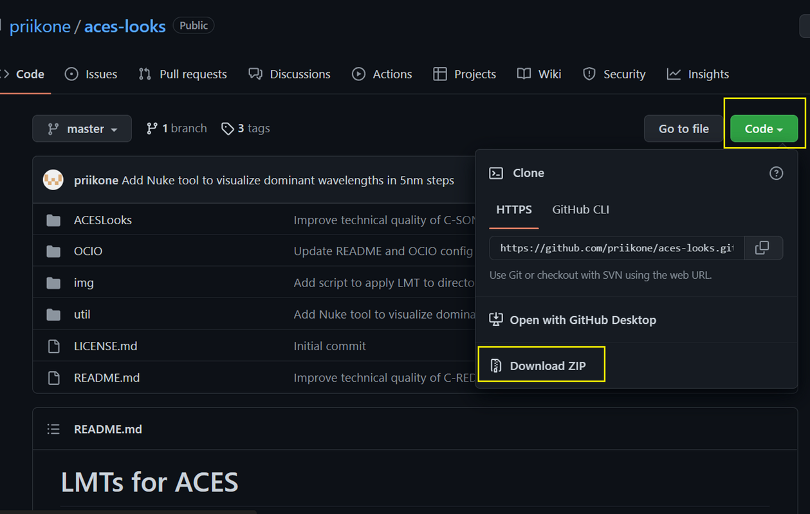The width and height of the screenshot is (810, 514).
Task: Click the Discussions speech bubble icon
Action: (255, 74)
